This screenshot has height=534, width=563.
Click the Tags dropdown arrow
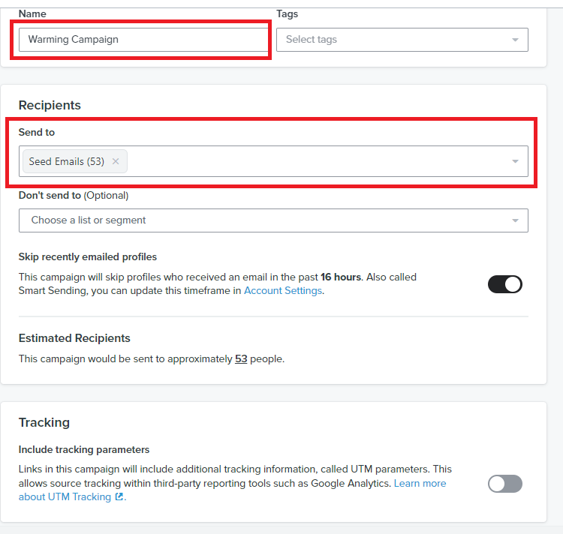pos(515,40)
